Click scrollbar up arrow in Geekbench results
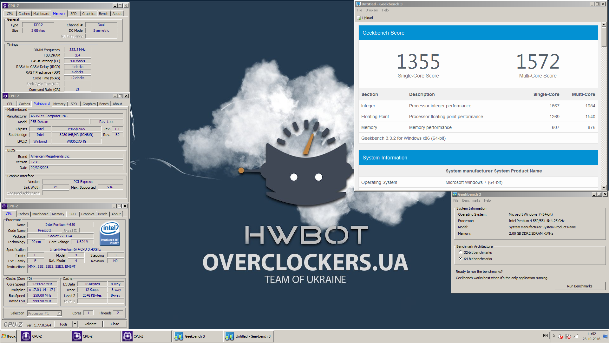Viewport: 609px width, 343px height. coord(604,24)
